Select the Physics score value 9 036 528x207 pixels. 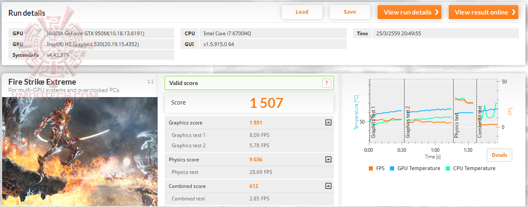[x=256, y=160]
